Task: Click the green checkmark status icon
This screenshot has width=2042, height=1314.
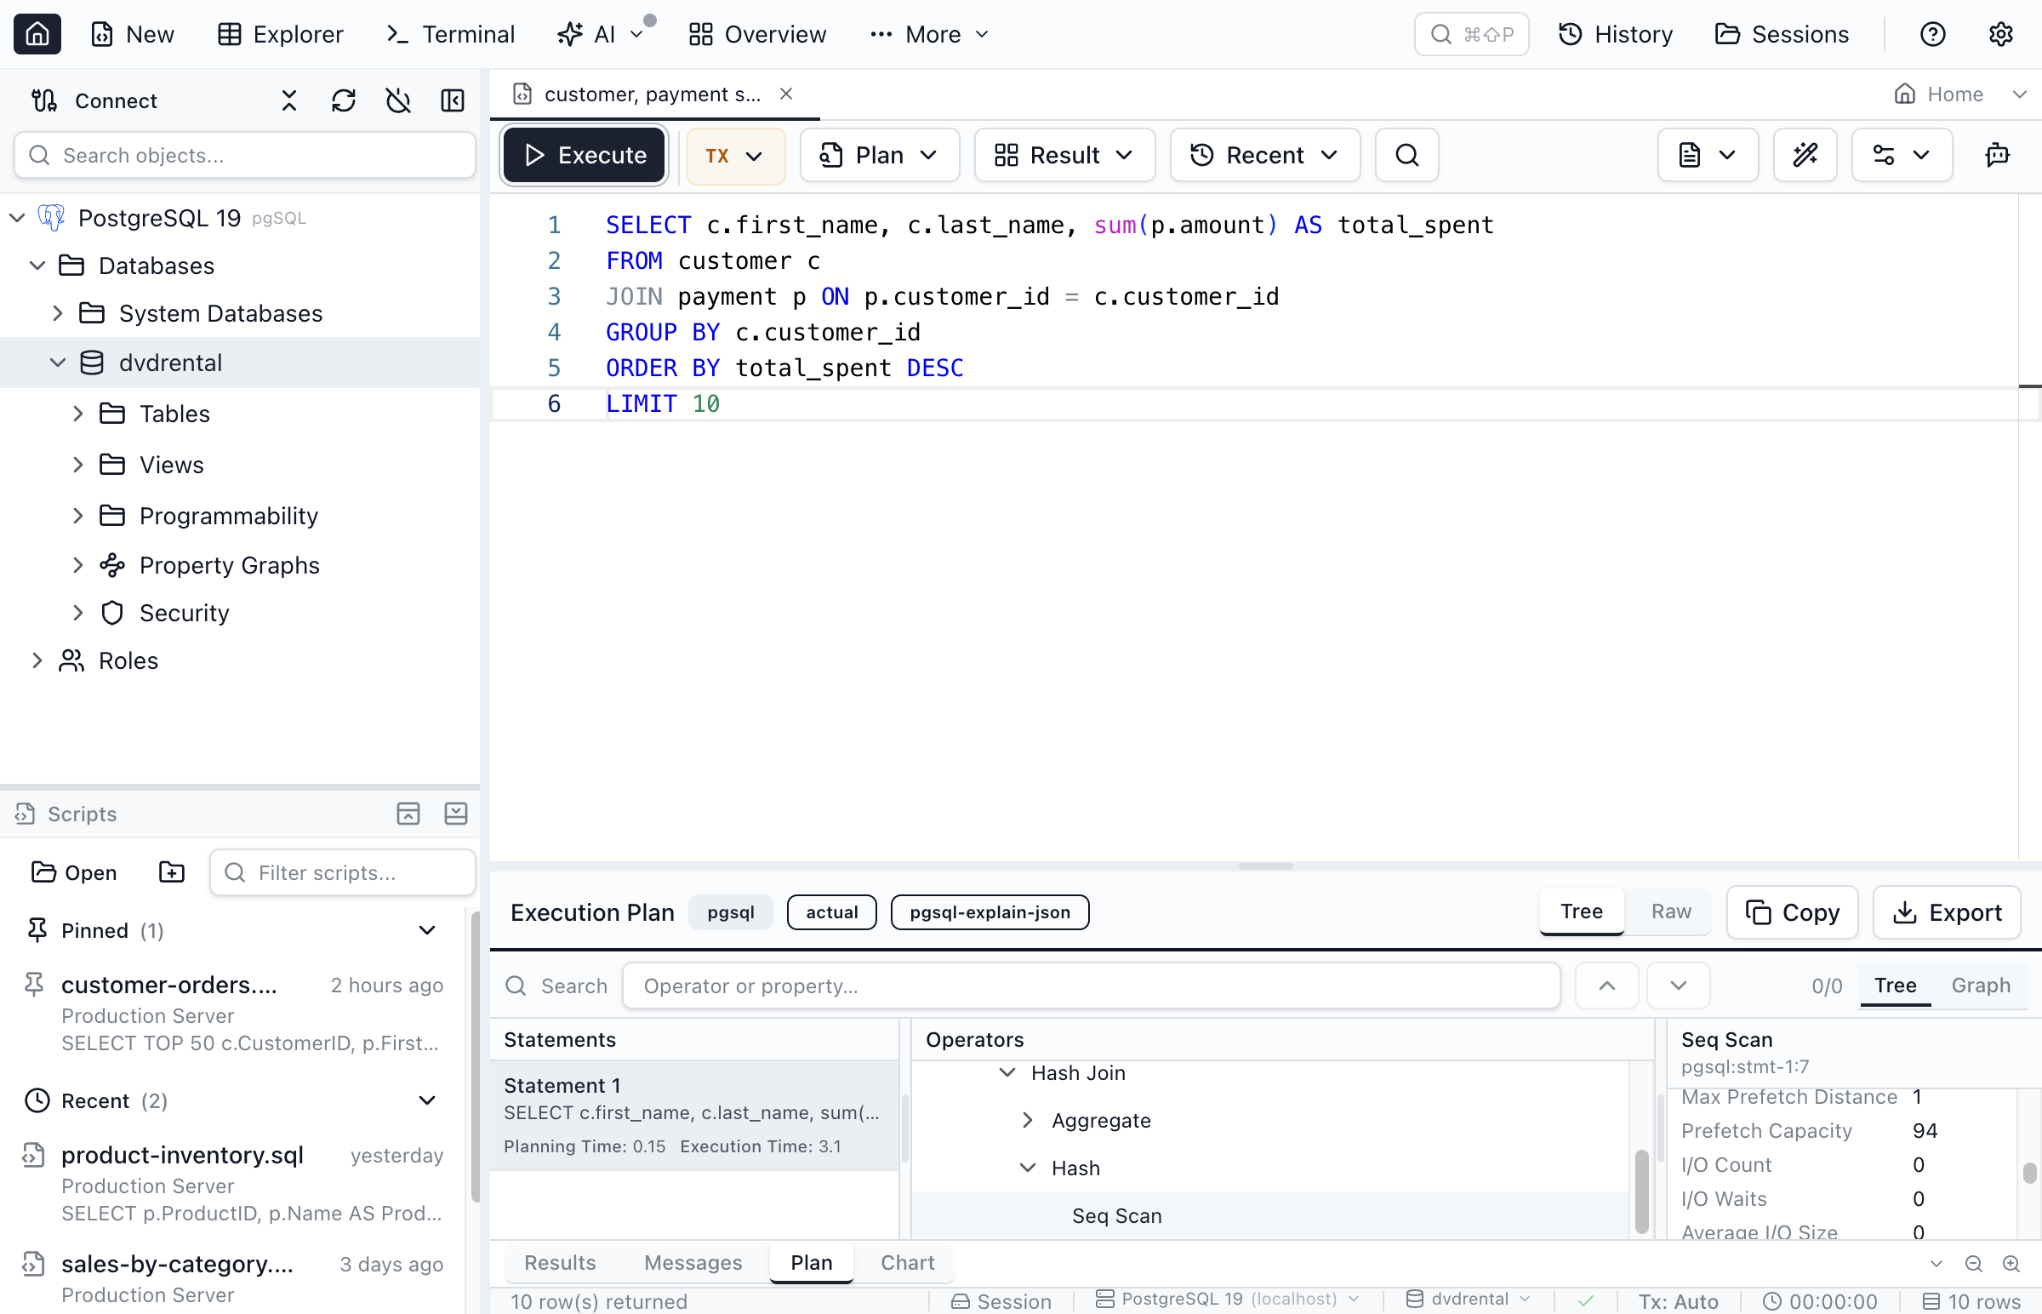Action: click(1586, 1301)
